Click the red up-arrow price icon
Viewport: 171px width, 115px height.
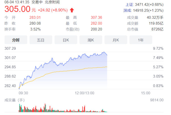click(x=72, y=10)
